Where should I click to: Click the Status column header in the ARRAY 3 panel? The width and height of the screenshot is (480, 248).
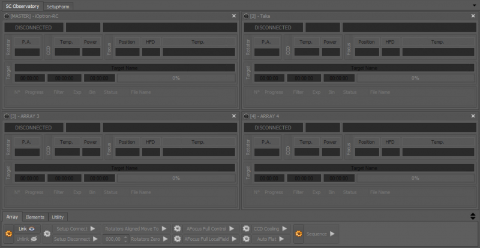pyautogui.click(x=110, y=192)
